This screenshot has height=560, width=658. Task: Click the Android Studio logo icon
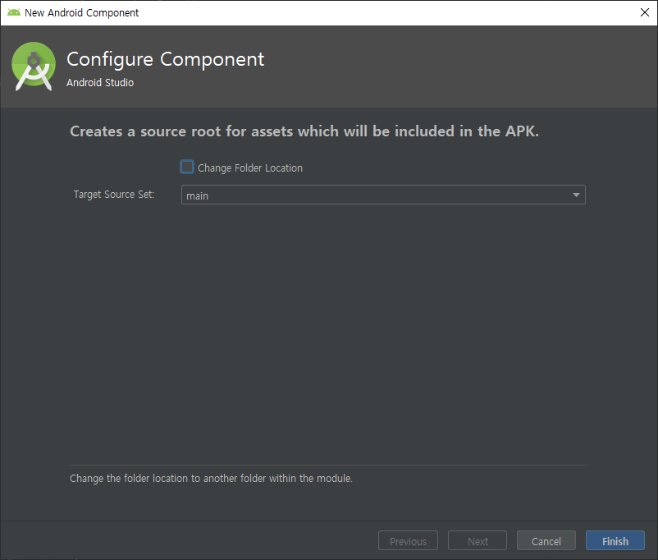pos(34,67)
